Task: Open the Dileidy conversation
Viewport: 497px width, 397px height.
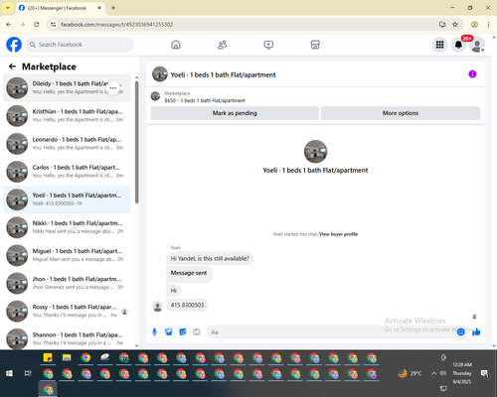Action: (x=67, y=88)
